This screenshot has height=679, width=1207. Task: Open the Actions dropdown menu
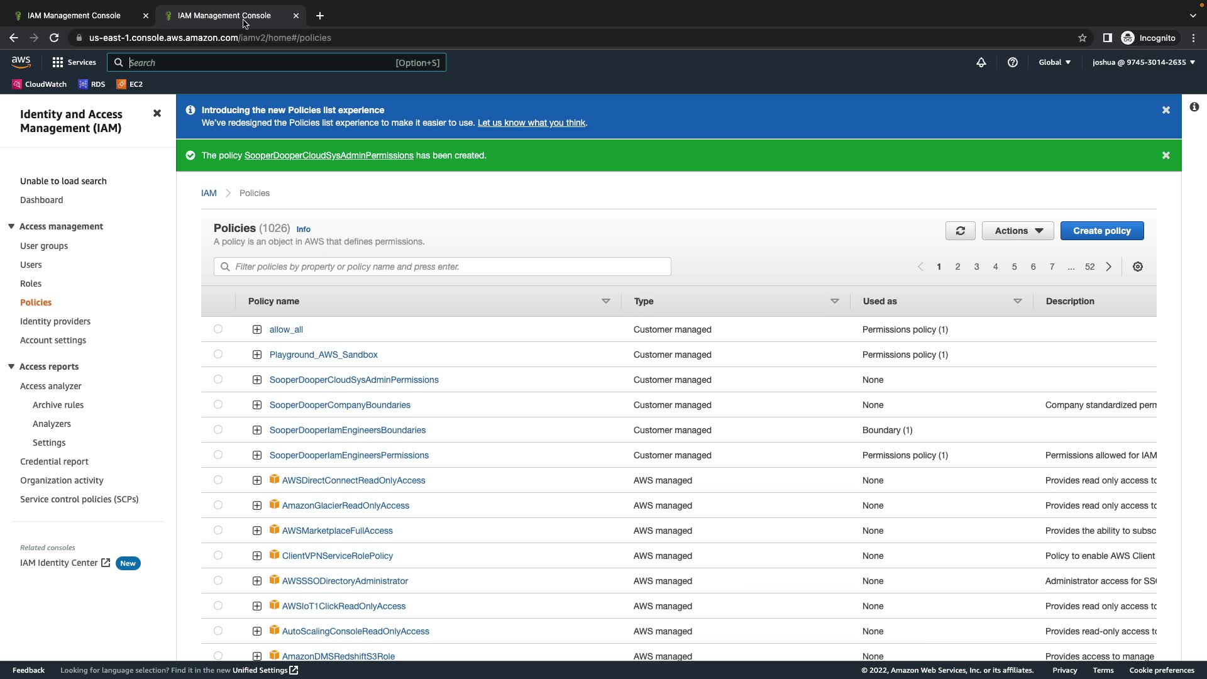pyautogui.click(x=1017, y=231)
